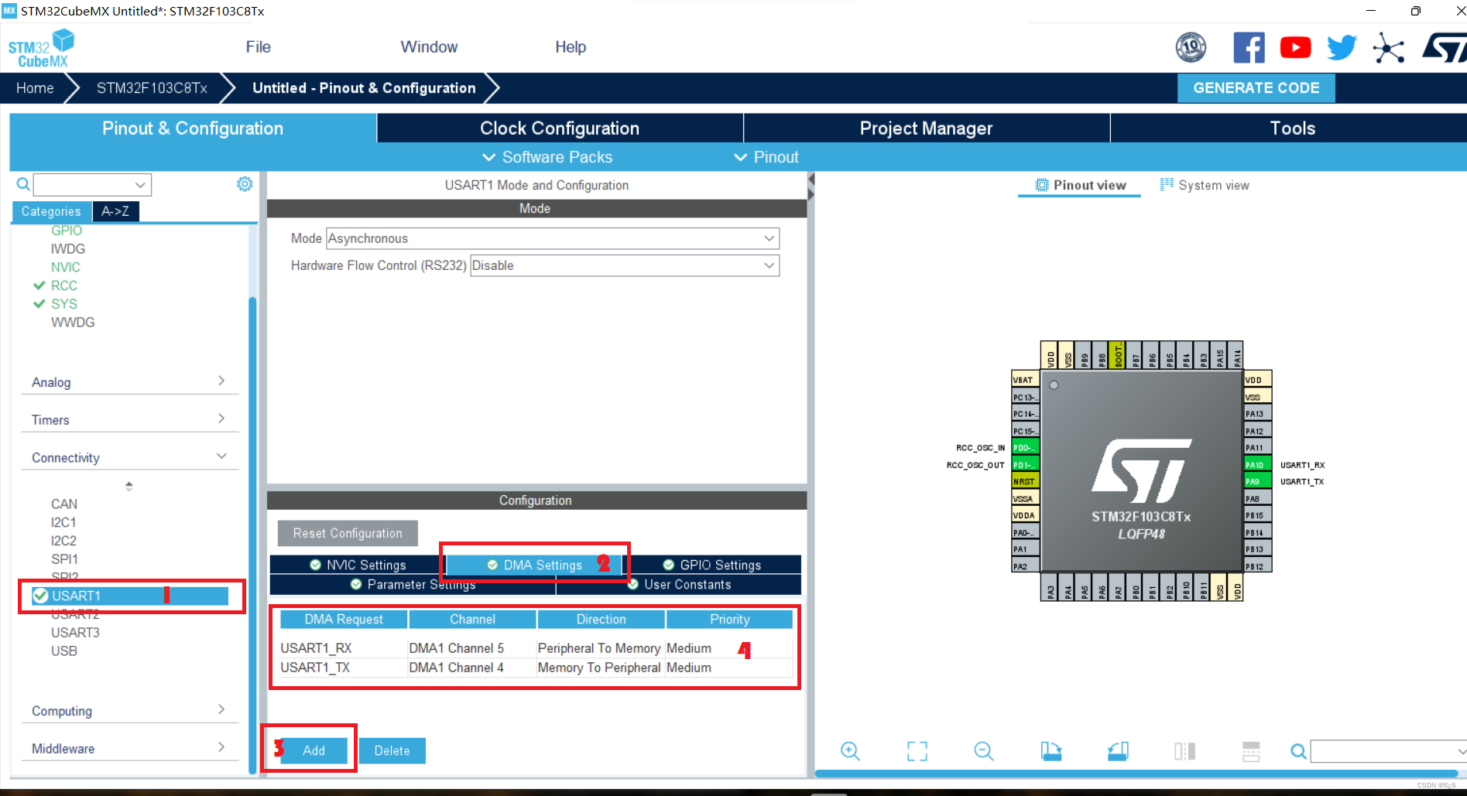
Task: Open the ST Twitter icon
Action: tap(1342, 48)
